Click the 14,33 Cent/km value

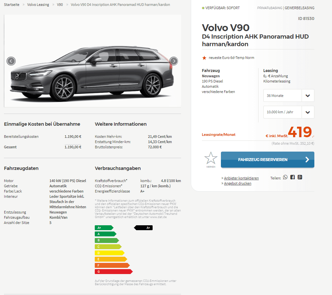pos(160,142)
